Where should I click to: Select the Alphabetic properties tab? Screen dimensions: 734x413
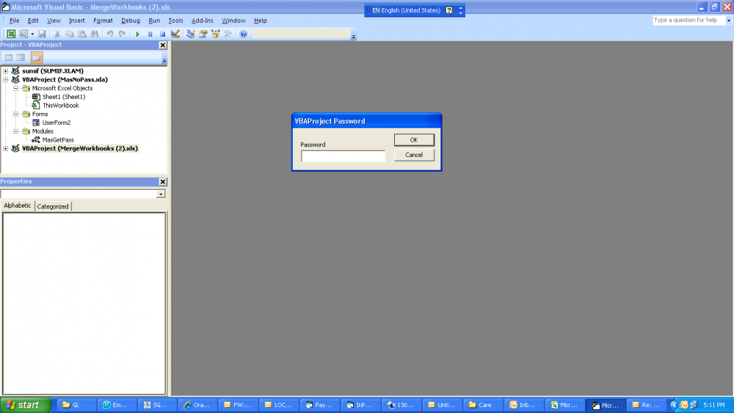click(x=18, y=206)
